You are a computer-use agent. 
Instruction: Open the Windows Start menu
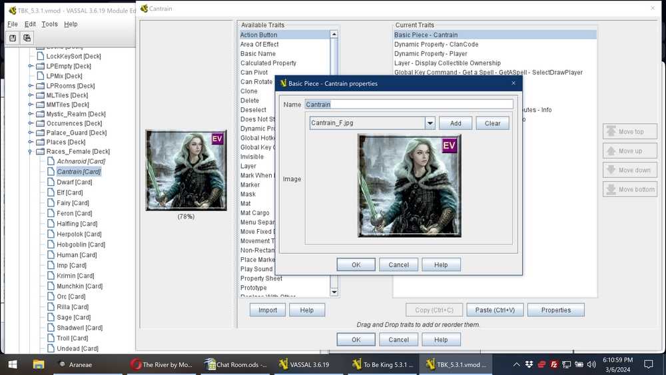12,364
